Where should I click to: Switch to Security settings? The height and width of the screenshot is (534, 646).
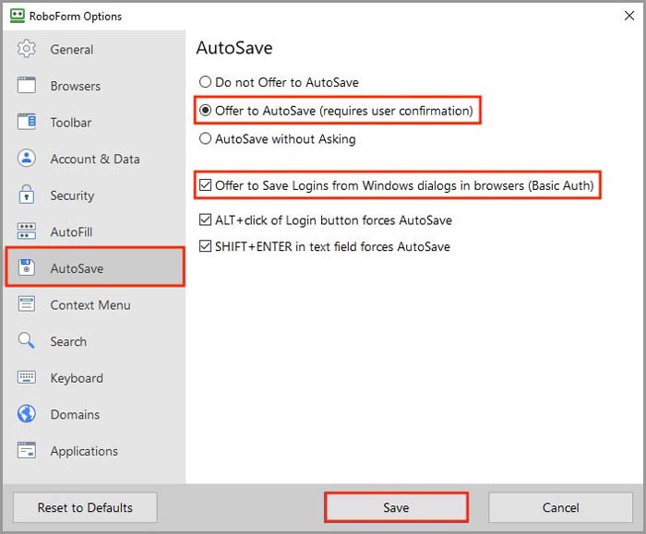click(x=95, y=196)
